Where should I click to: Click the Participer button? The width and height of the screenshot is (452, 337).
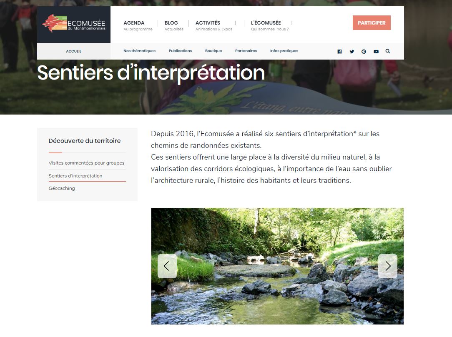(x=372, y=23)
